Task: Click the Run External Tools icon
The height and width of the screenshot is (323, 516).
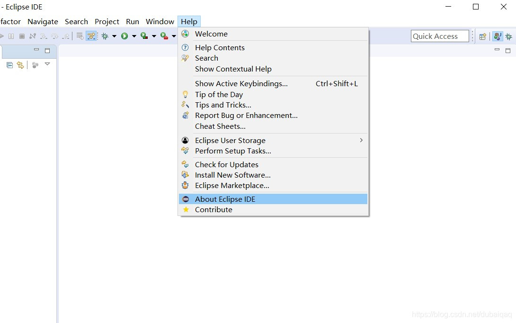Action: 164,36
